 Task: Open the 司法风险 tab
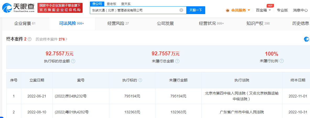(72, 24)
